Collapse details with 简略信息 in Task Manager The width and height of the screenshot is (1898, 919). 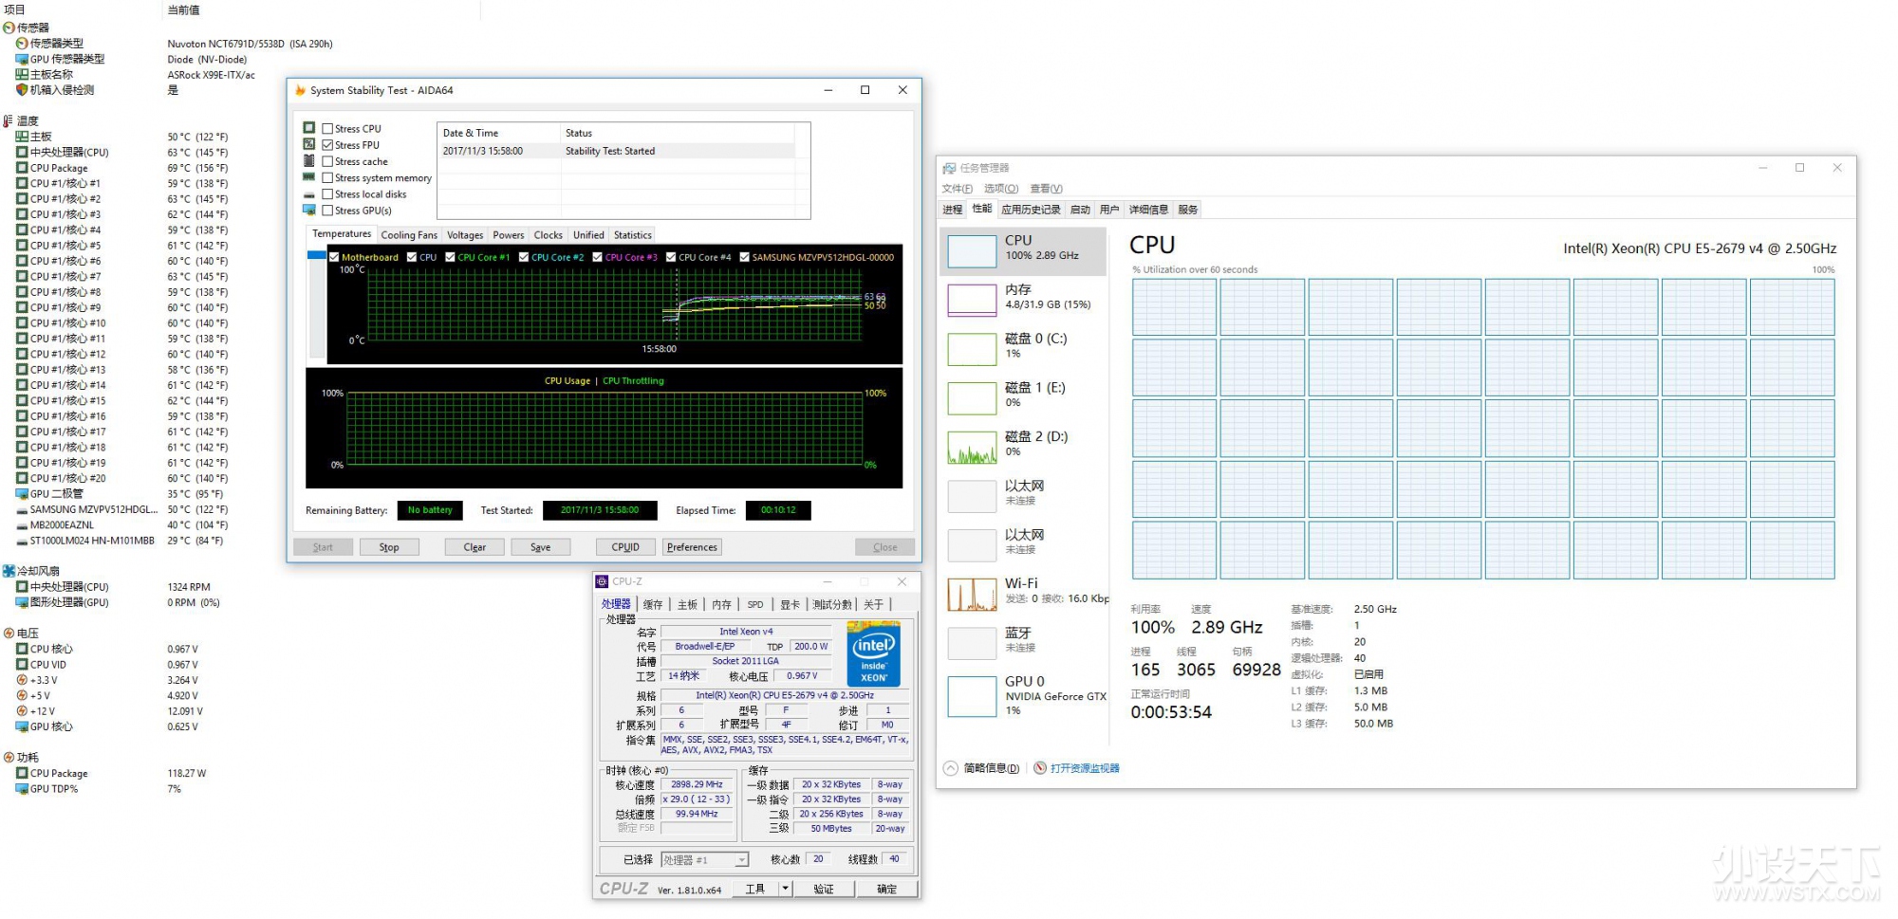pos(982,768)
